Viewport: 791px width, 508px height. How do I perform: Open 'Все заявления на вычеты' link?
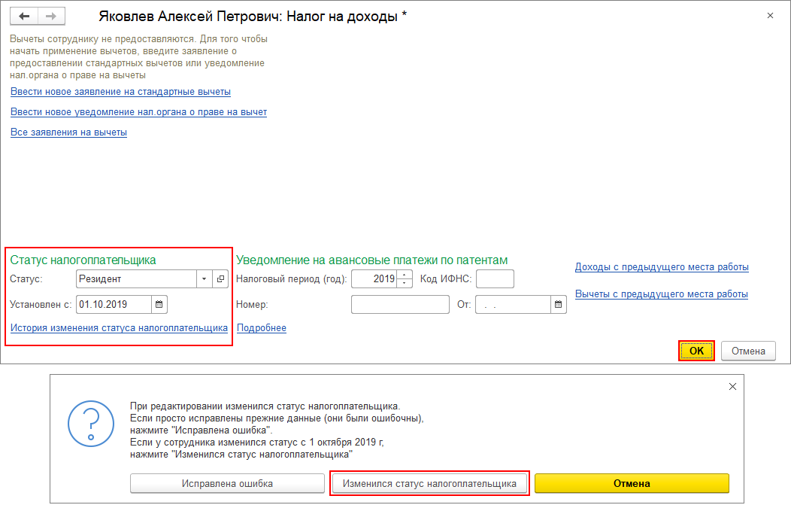click(68, 132)
